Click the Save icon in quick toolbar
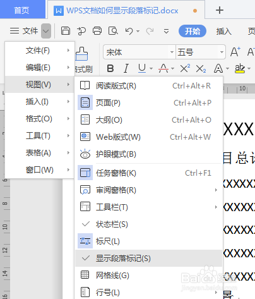This screenshot has width=255, height=299. (66, 31)
